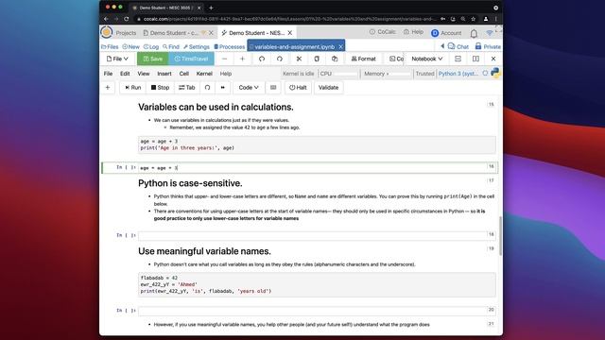The width and height of the screenshot is (605, 340).
Task: Open the Insert menu
Action: click(164, 74)
